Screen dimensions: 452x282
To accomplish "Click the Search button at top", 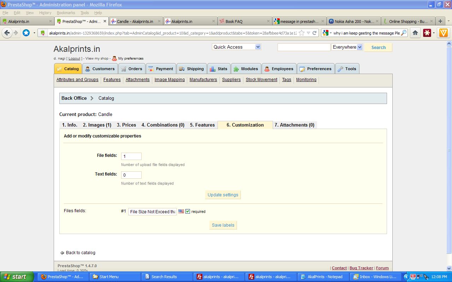I will click(x=378, y=47).
